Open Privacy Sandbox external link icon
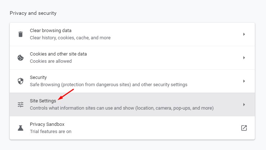The width and height of the screenshot is (266, 150). click(244, 128)
